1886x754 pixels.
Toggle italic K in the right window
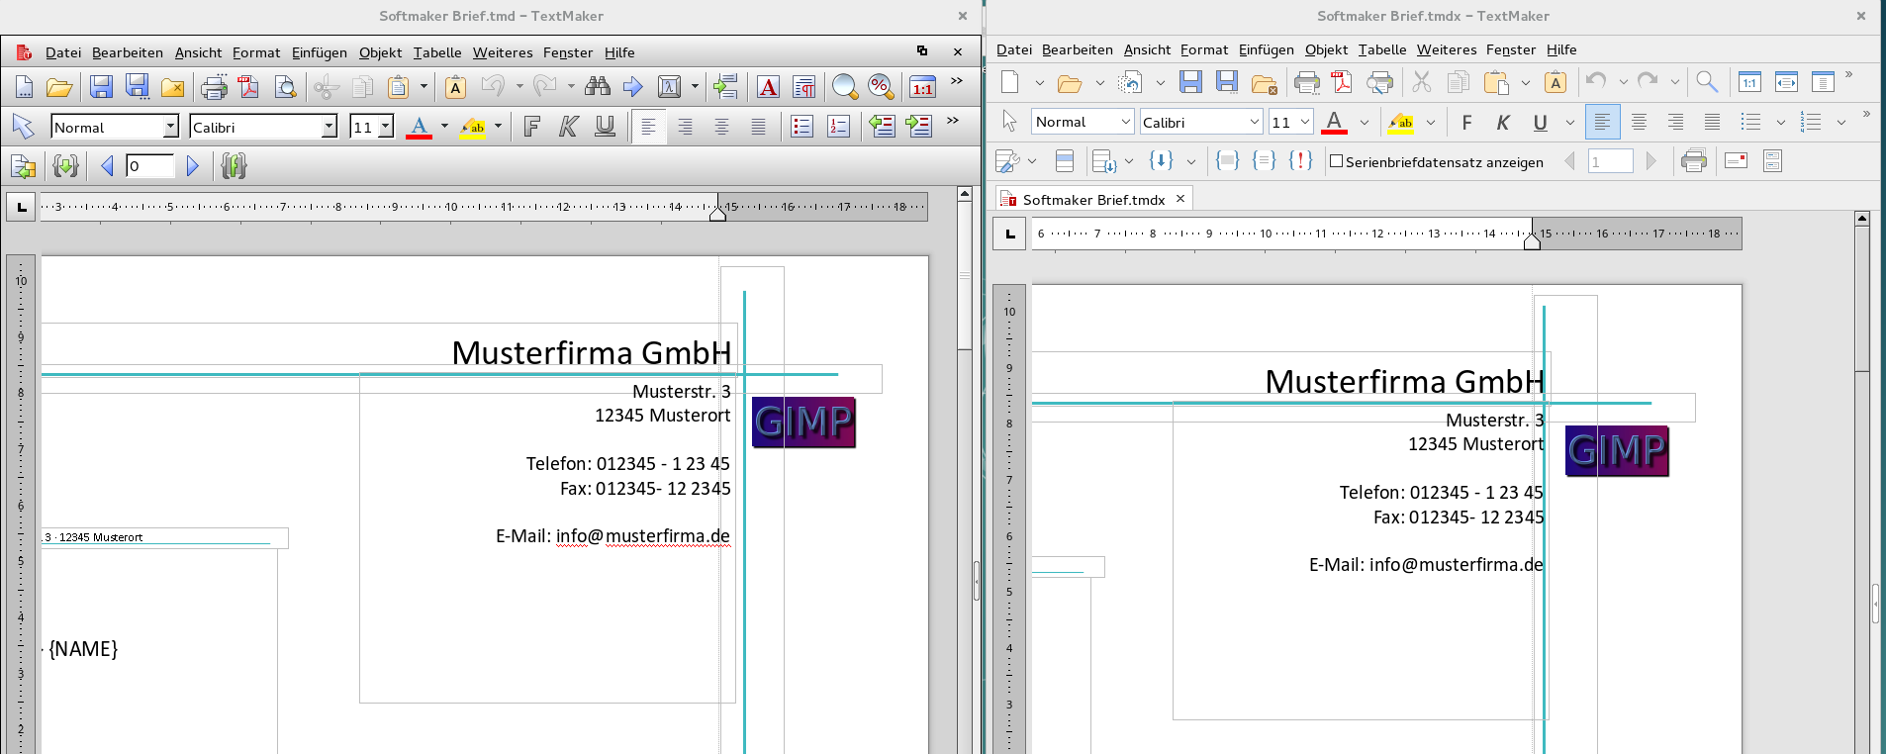pos(1503,122)
